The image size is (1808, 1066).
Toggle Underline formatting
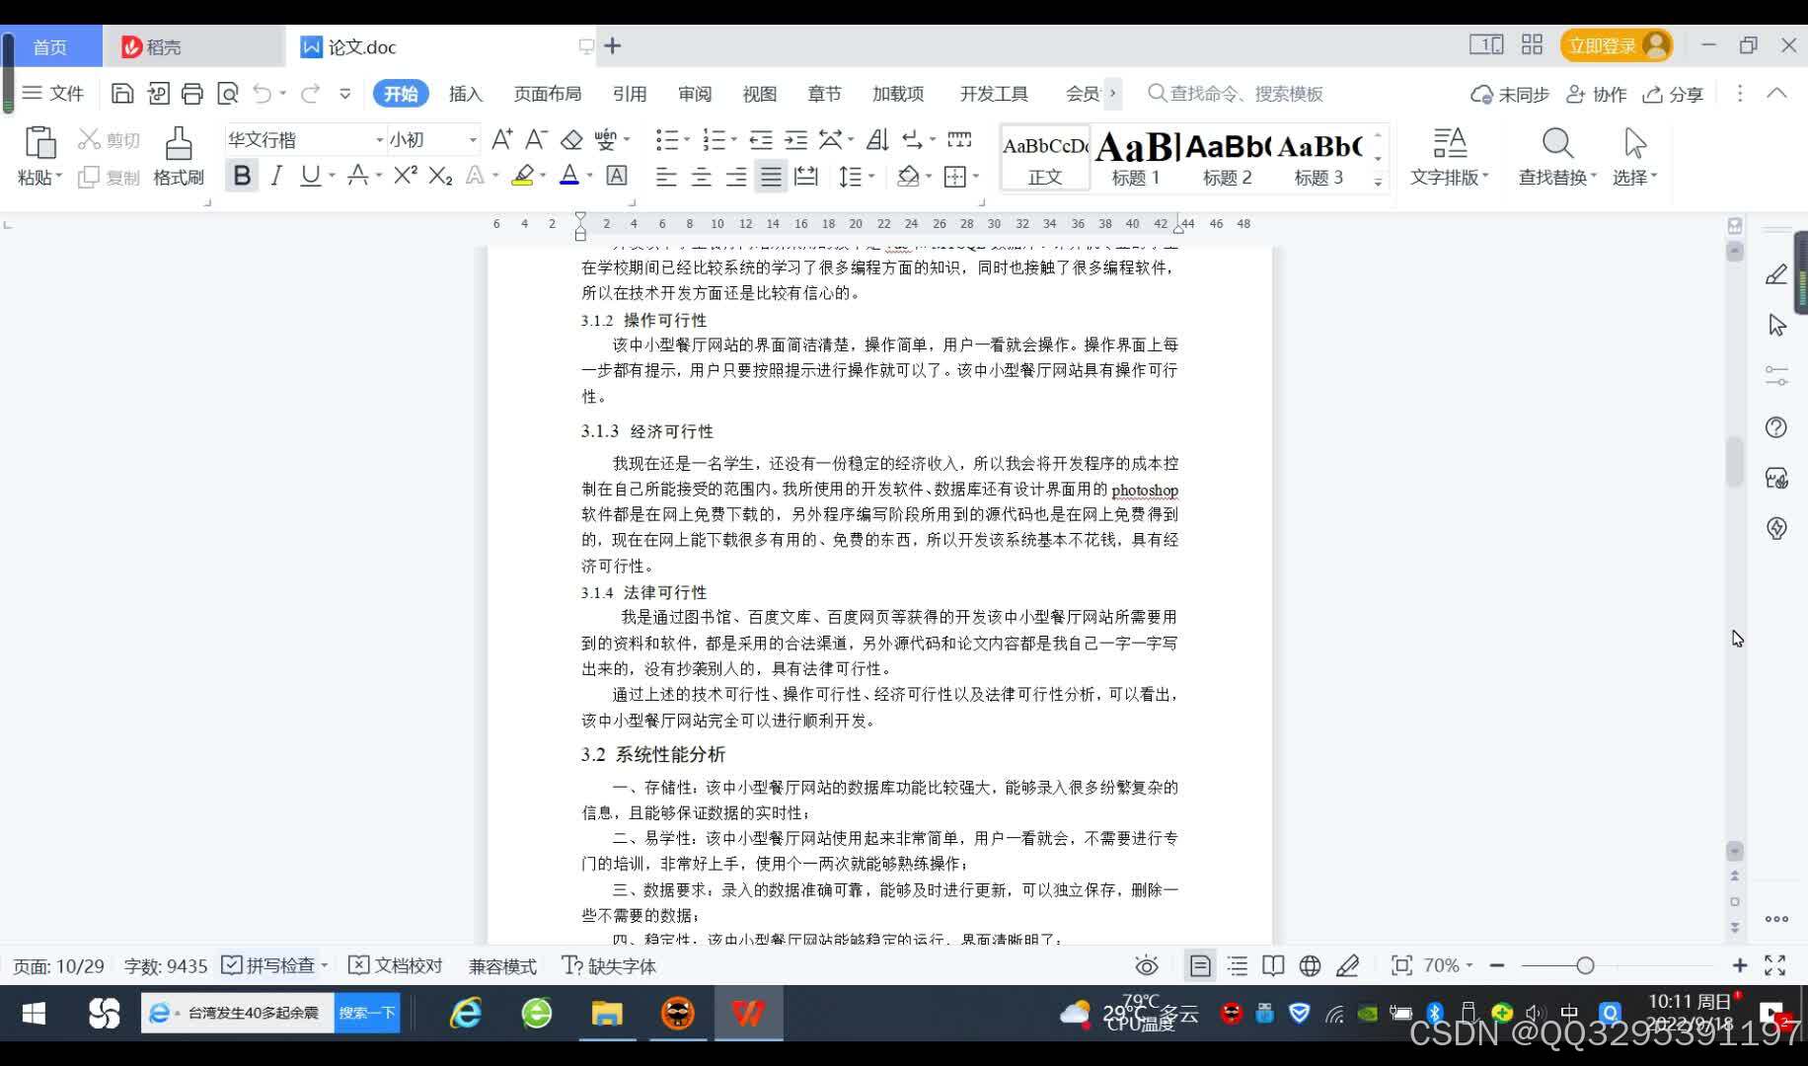point(310,176)
